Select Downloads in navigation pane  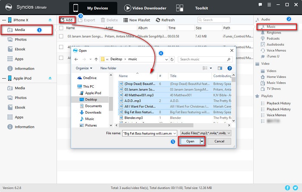coord(91,112)
